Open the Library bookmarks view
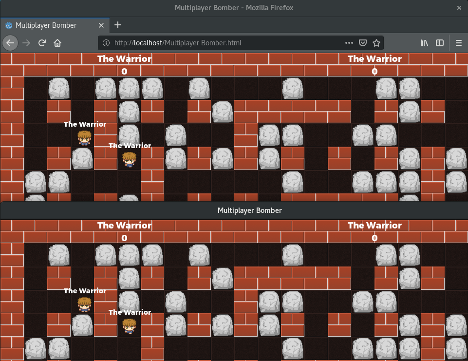 (x=424, y=43)
